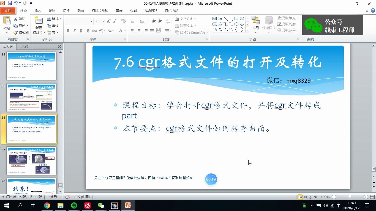Click the spell check icon in status bar
Image resolution: width=376 pixels, height=211 pixels.
pos(67,197)
